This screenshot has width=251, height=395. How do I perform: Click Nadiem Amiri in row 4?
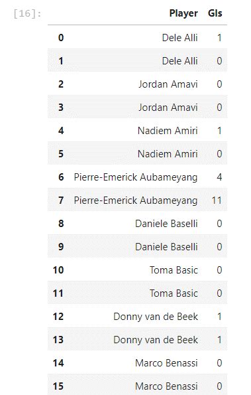pyautogui.click(x=168, y=131)
